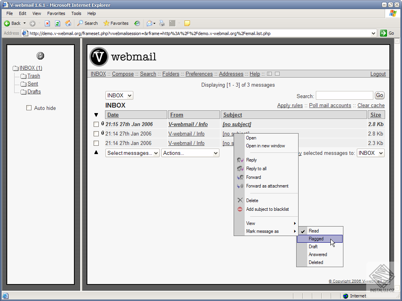The height and width of the screenshot is (301, 402).
Task: Expand the Actions dropdown
Action: click(x=190, y=153)
